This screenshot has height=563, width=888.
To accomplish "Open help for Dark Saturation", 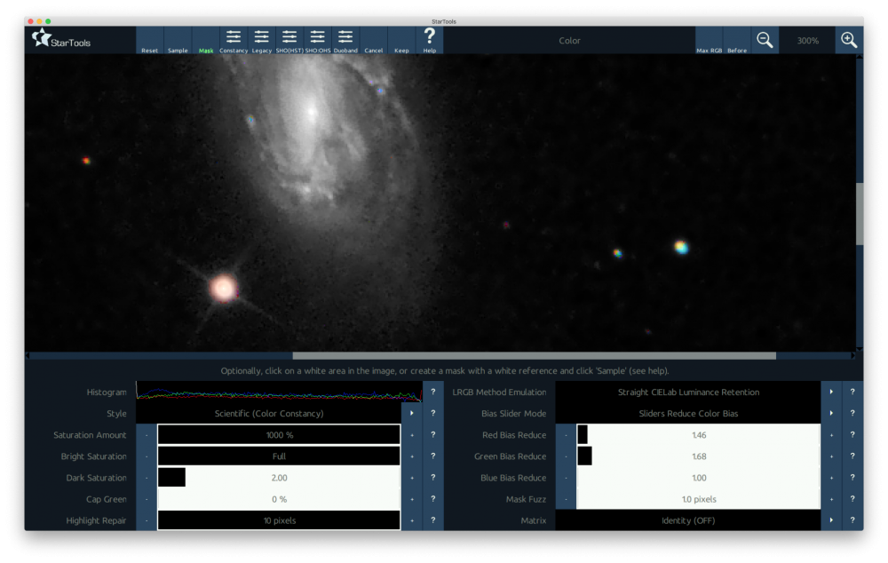I will 433,478.
